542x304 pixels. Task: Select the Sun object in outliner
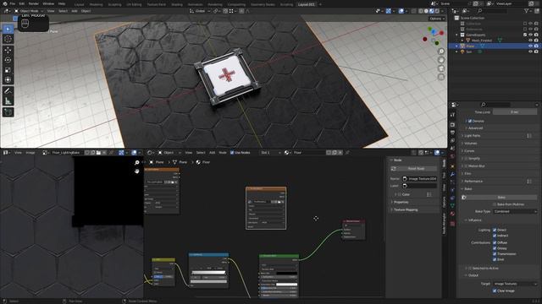(468, 52)
